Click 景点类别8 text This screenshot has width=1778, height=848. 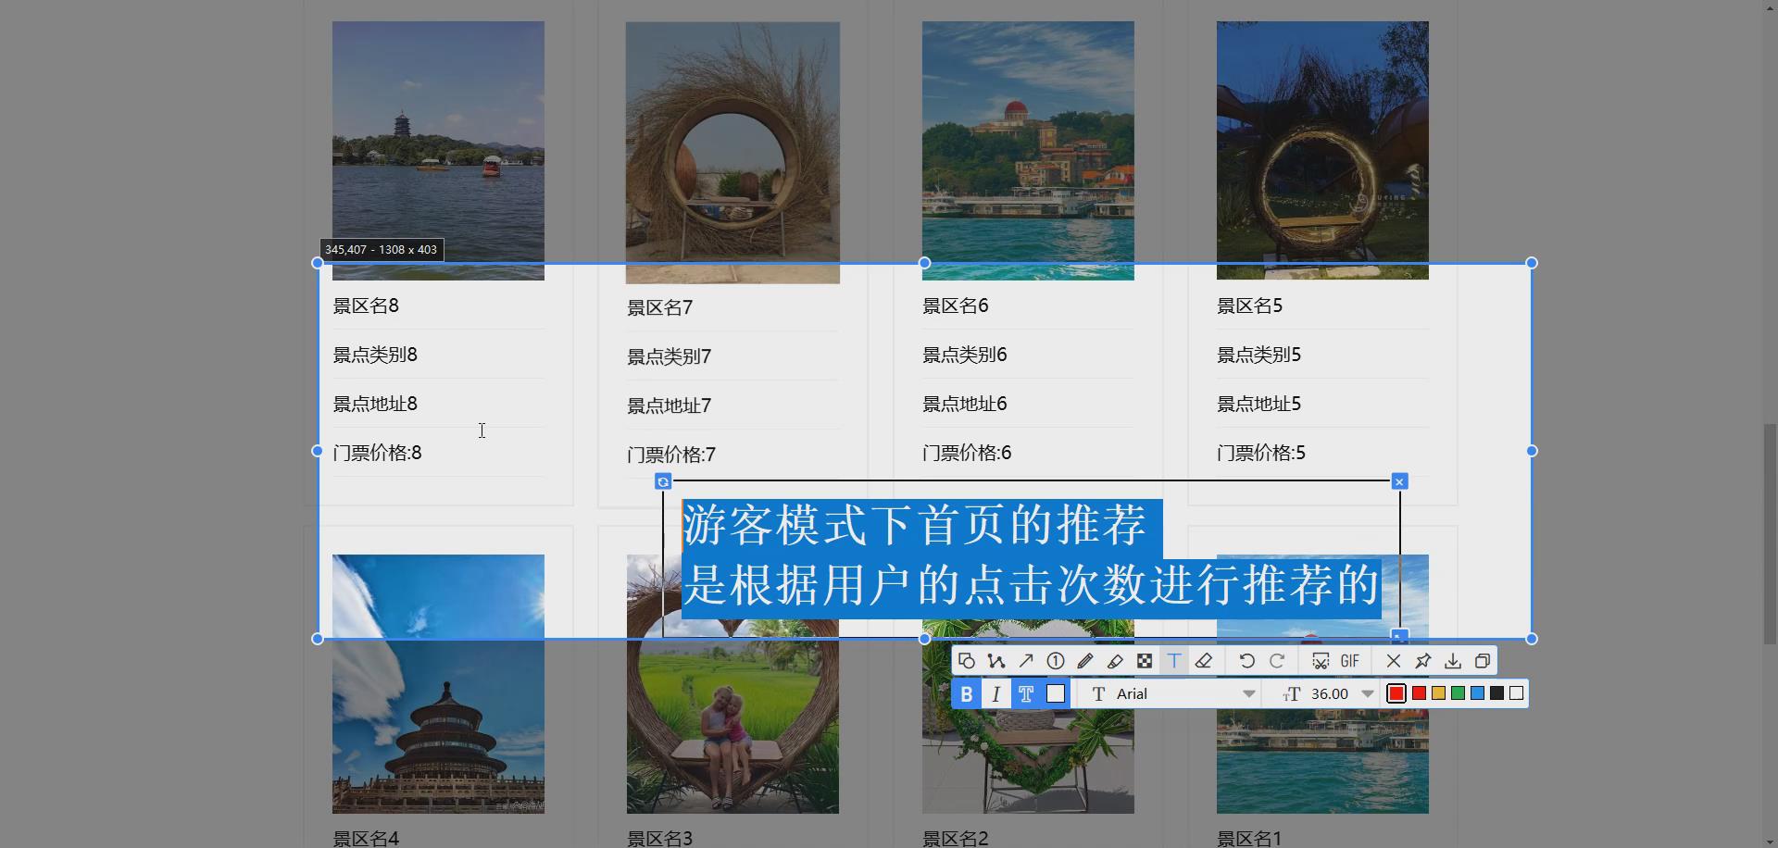point(375,355)
